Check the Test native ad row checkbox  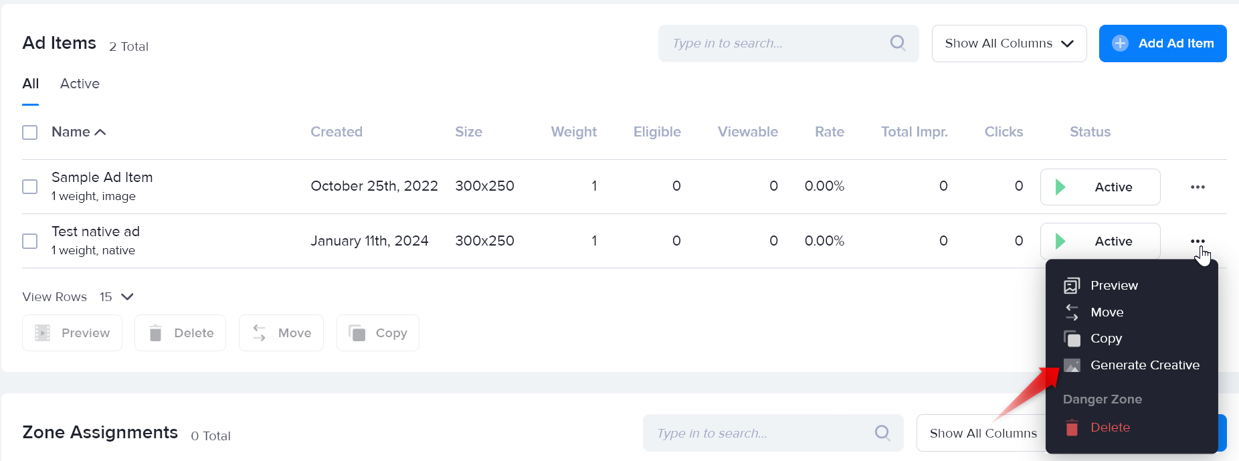tap(30, 241)
